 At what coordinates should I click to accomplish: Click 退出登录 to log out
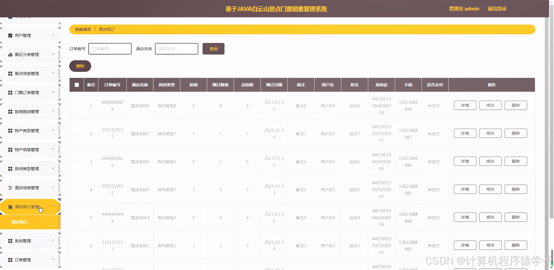(497, 9)
